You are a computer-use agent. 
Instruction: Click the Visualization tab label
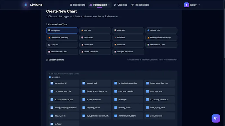[x=100, y=5]
